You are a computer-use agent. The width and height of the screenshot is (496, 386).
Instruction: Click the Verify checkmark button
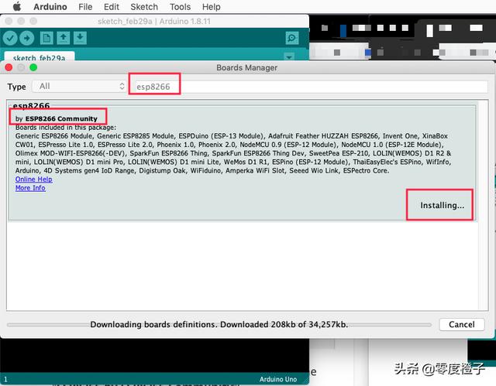click(x=10, y=38)
